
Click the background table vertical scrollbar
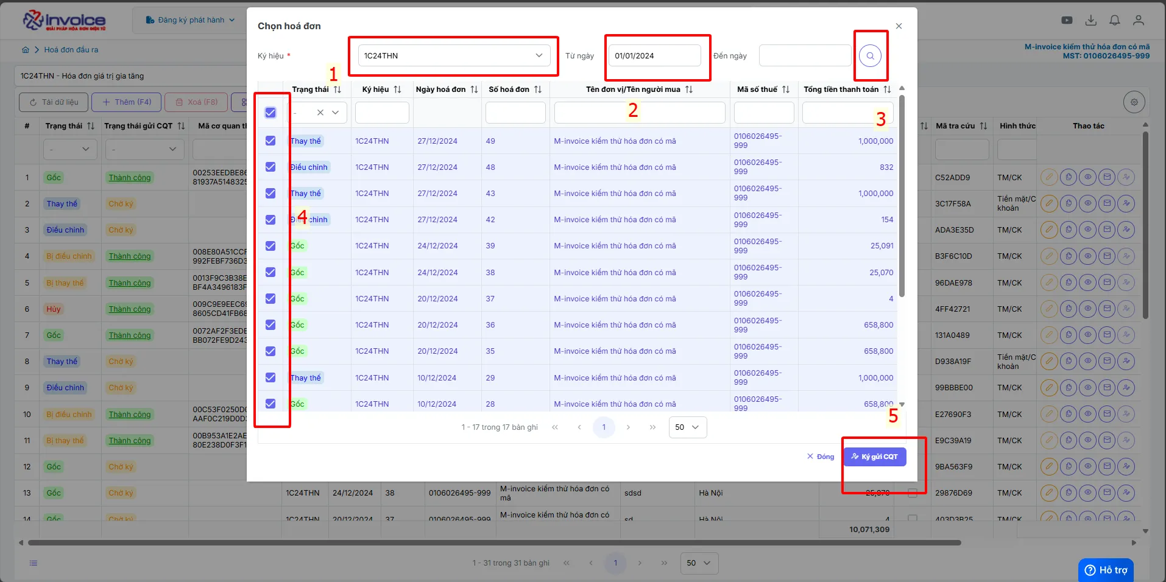pos(1145,225)
